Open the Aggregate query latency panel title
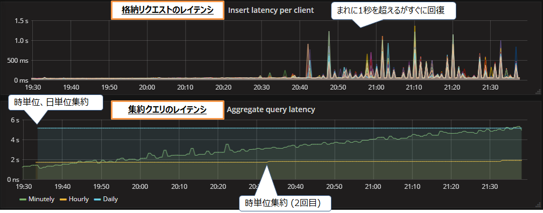This screenshot has width=543, height=213. 271,110
